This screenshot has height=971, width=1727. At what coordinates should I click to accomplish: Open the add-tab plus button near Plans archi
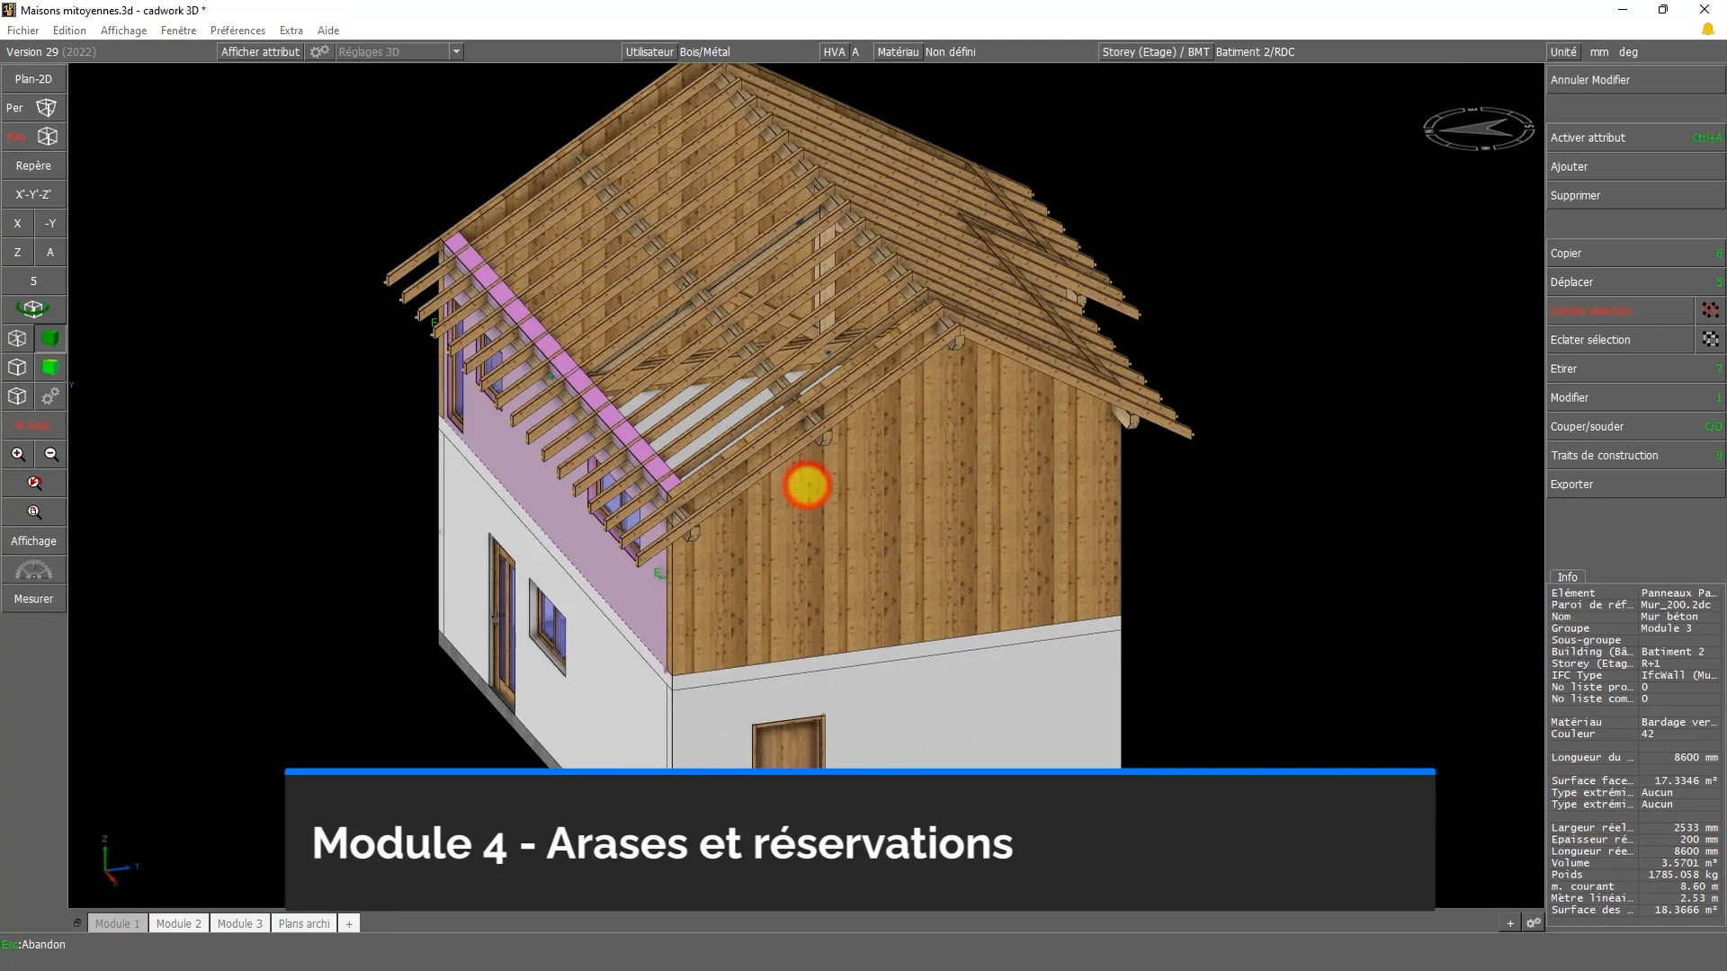pos(349,922)
